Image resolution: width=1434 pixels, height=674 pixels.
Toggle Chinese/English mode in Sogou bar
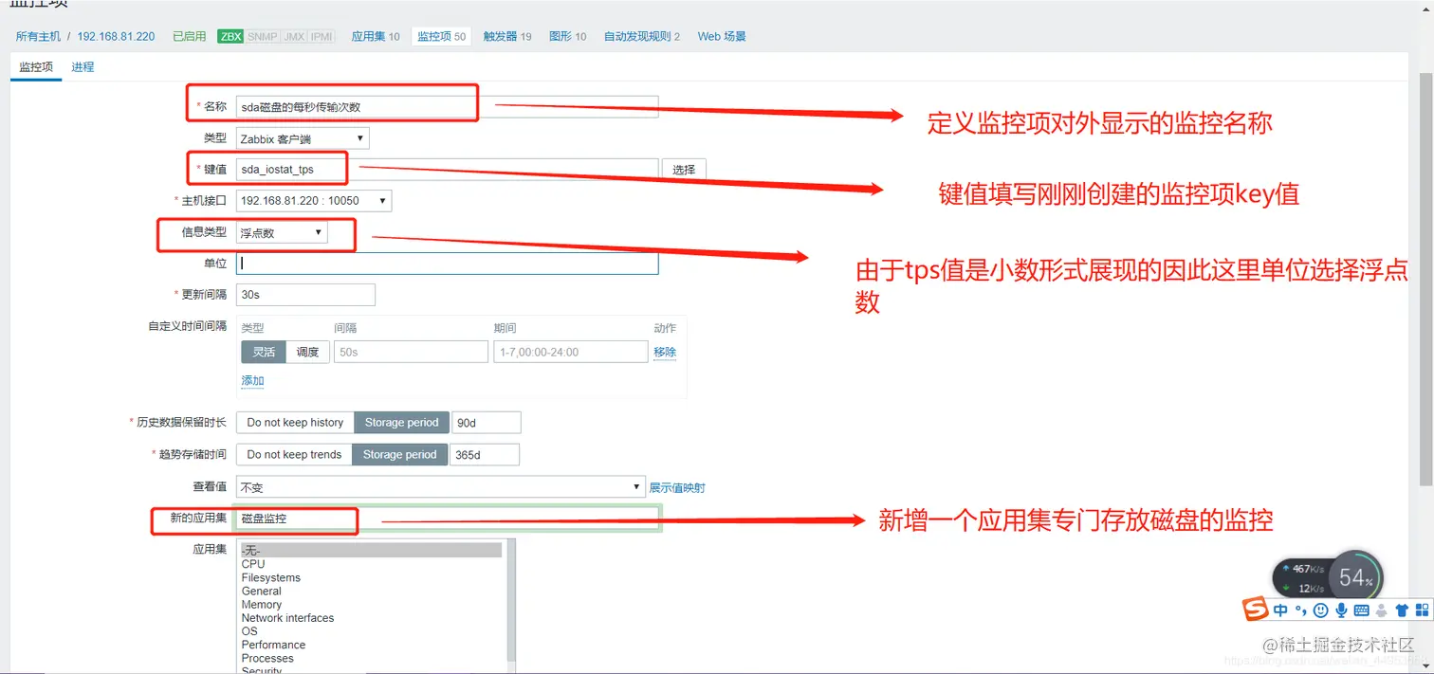[x=1281, y=610]
